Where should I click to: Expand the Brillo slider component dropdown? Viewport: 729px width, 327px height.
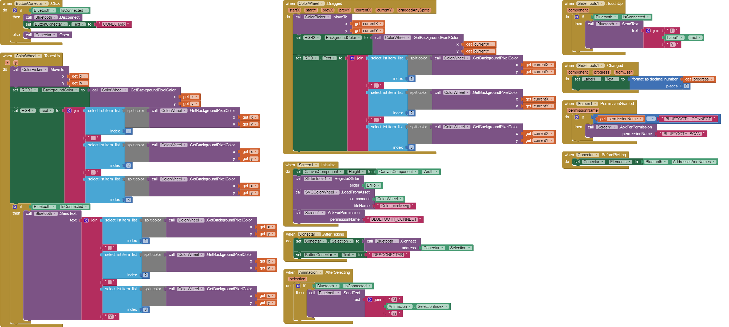point(378,185)
